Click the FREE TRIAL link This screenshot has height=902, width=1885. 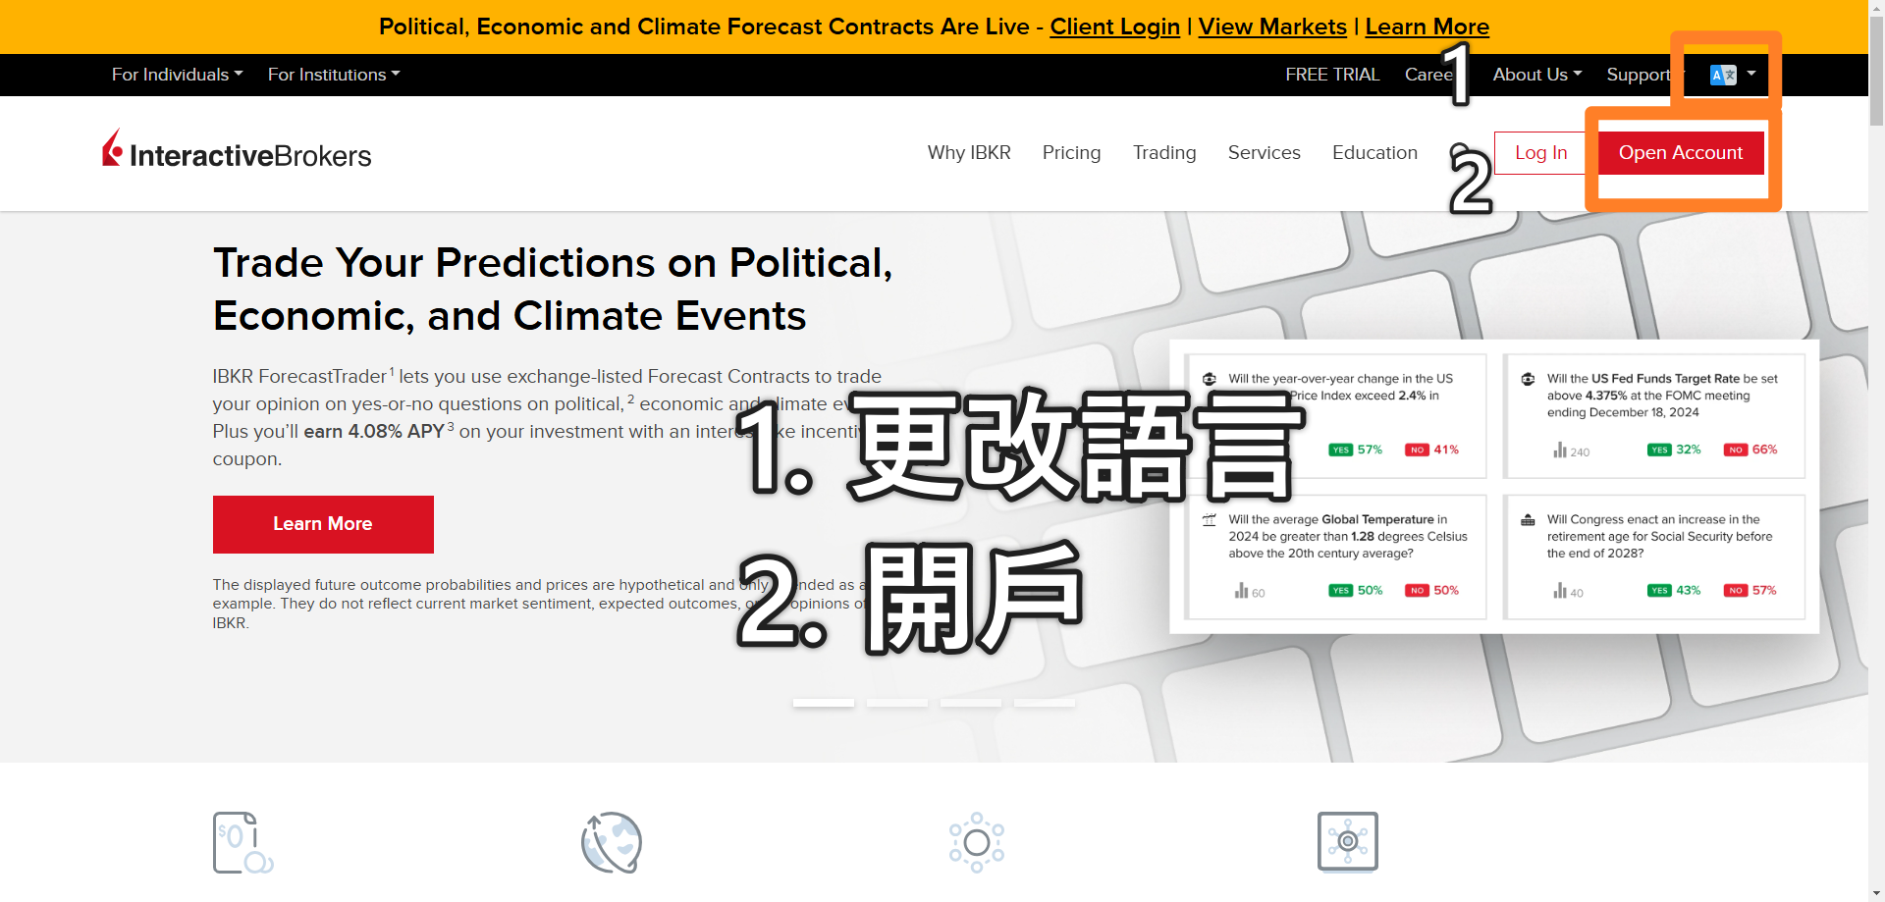(x=1332, y=75)
